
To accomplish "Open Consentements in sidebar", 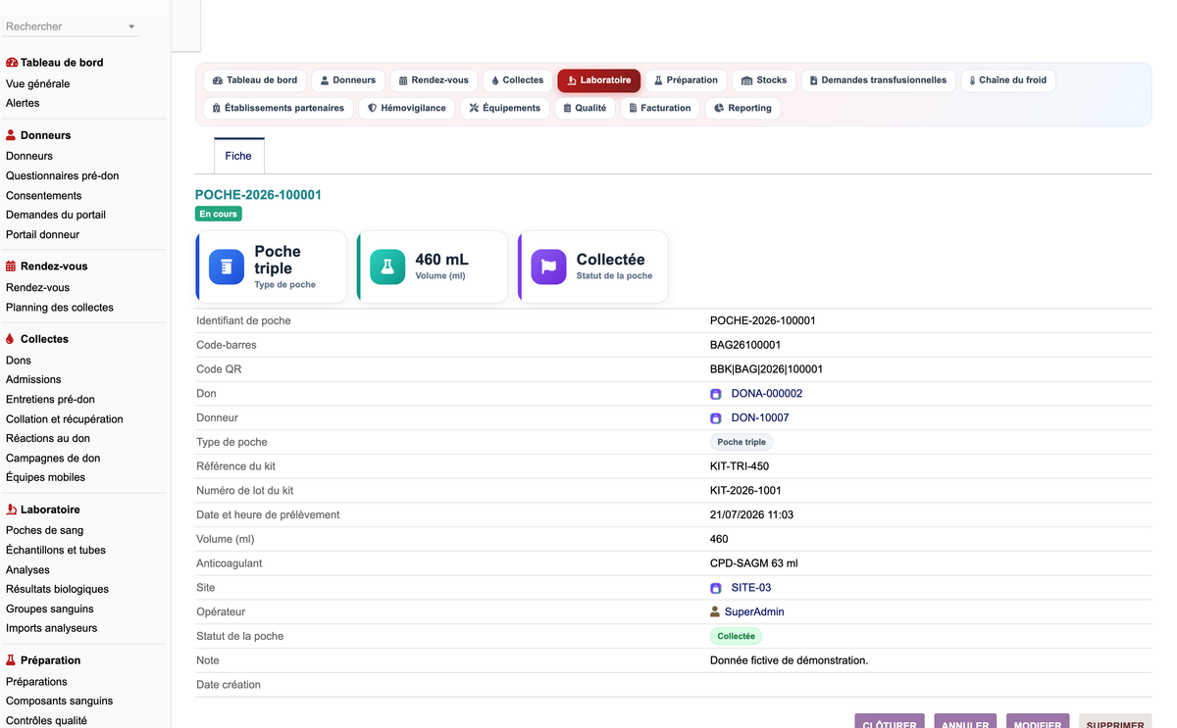I will pyautogui.click(x=44, y=196).
